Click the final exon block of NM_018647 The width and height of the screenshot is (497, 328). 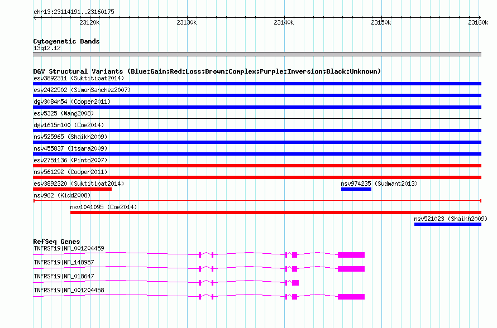click(295, 283)
